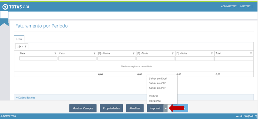Open the bookmark side panel icon

[x=4, y=19]
